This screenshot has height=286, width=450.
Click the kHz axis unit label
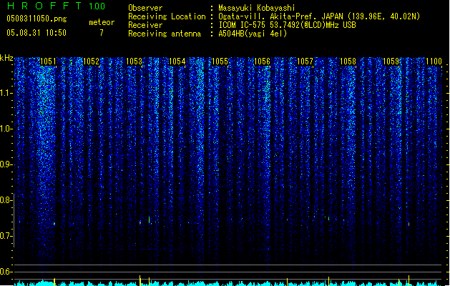click(6, 58)
